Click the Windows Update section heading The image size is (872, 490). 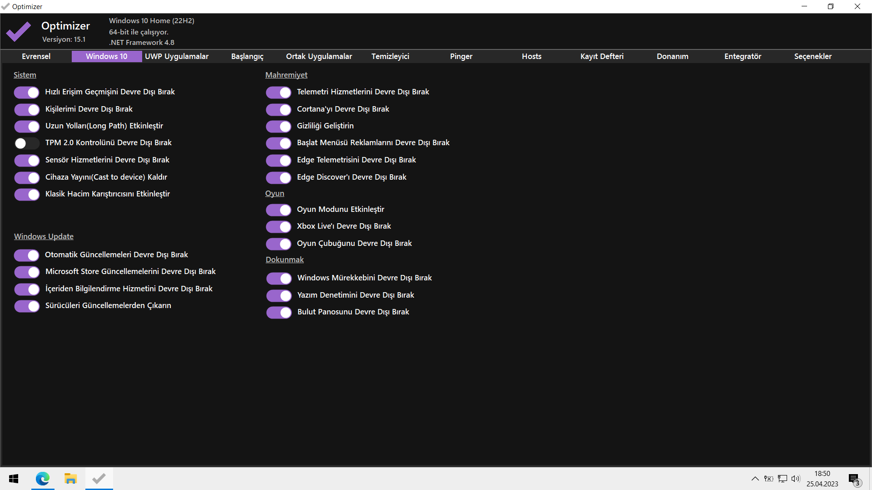pyautogui.click(x=44, y=236)
